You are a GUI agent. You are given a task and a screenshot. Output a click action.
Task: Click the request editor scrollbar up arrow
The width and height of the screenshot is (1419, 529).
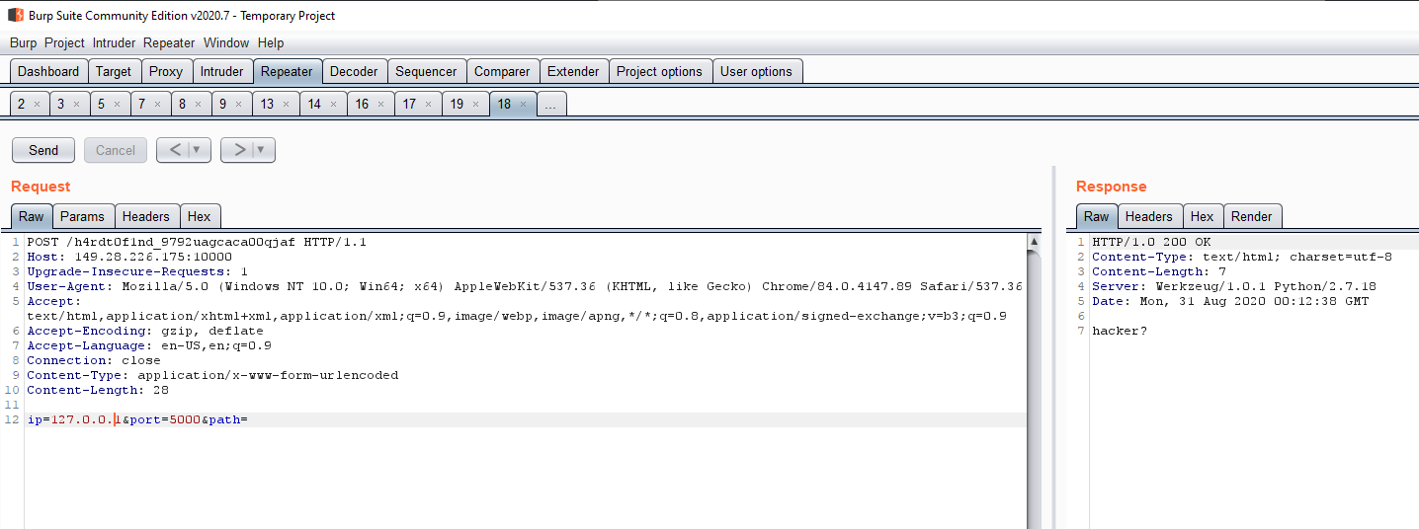click(1034, 241)
